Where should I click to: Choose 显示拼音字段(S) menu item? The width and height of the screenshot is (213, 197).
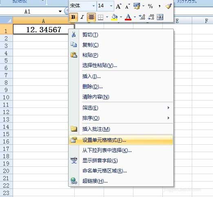121,161
